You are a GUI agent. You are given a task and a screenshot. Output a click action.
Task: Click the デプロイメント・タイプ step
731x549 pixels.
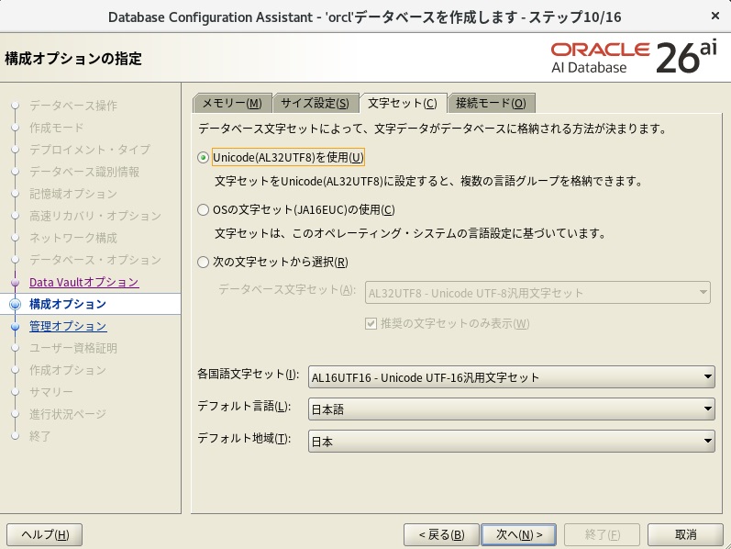[90, 150]
